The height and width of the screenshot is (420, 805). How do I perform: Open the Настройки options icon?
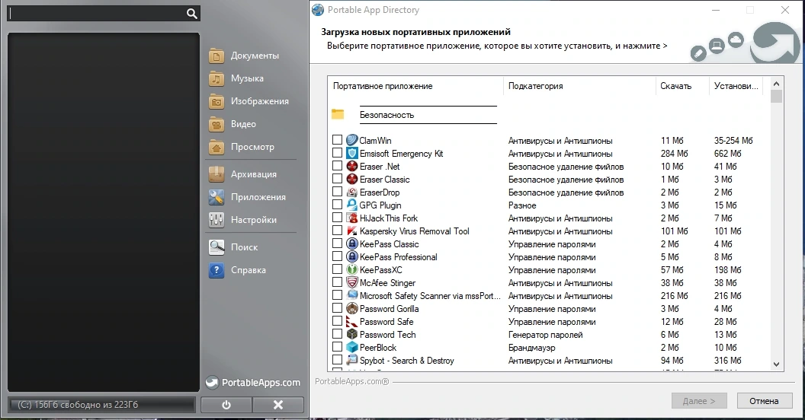(216, 220)
